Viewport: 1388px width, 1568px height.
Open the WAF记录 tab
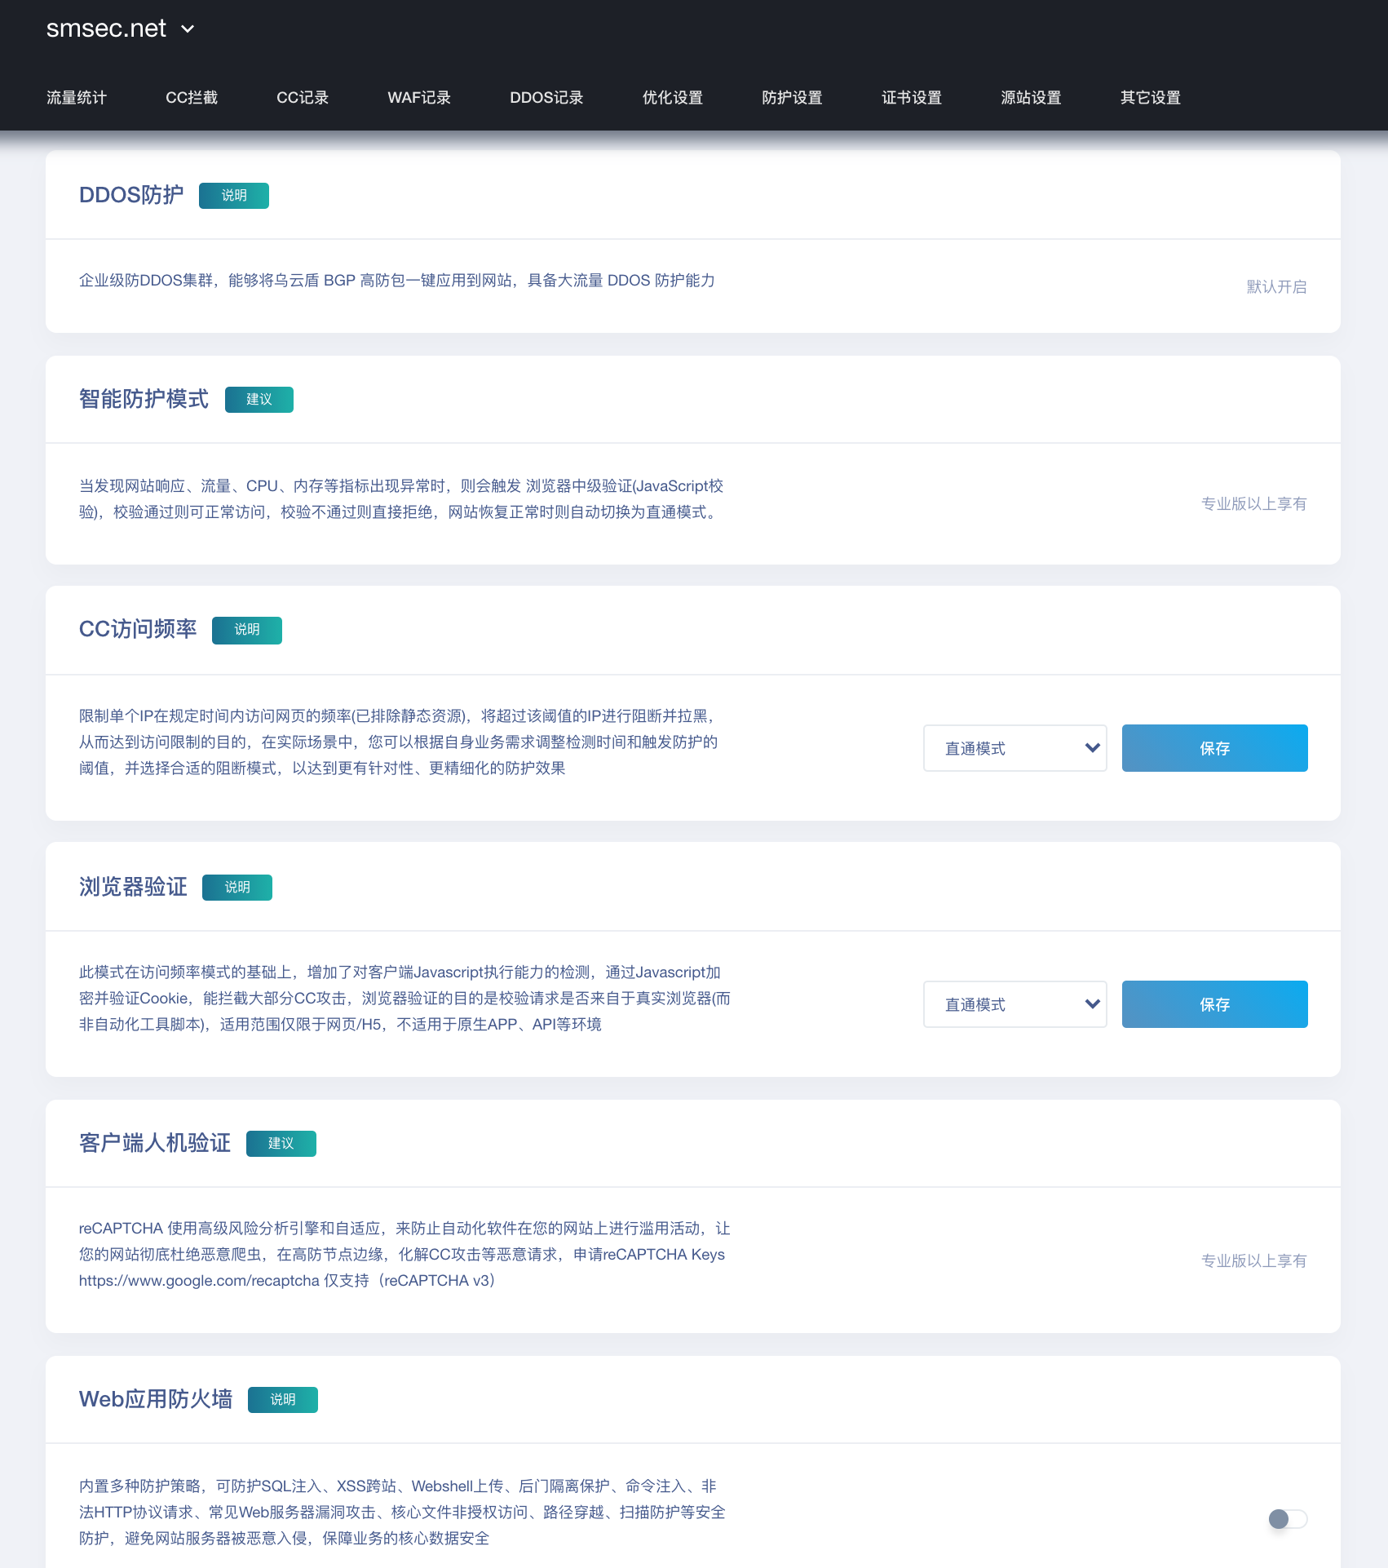419,98
